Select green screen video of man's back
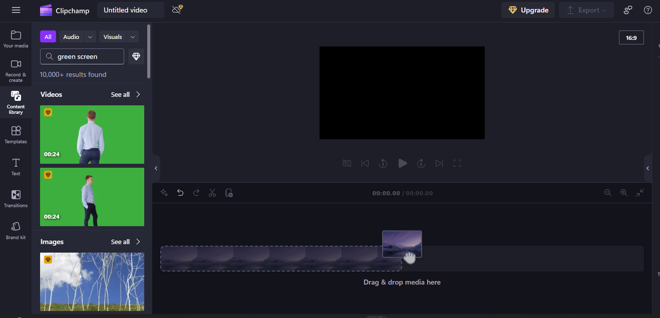Image resolution: width=660 pixels, height=318 pixels. pos(92,135)
